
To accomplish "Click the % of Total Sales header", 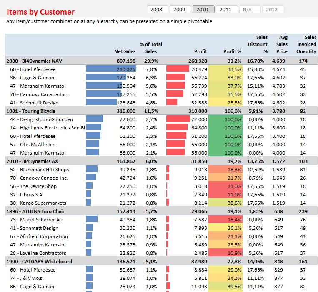I will pos(151,48).
